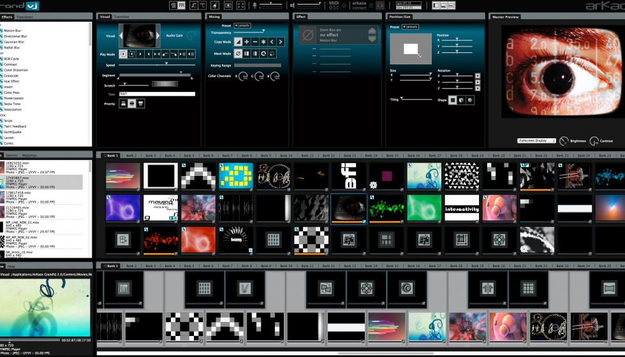
Task: Select the Gaussian Blur effect
Action: [x=14, y=42]
